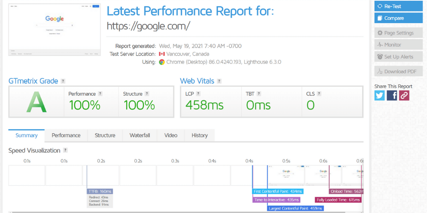Select the History tab
The image size is (427, 213).
(x=199, y=135)
